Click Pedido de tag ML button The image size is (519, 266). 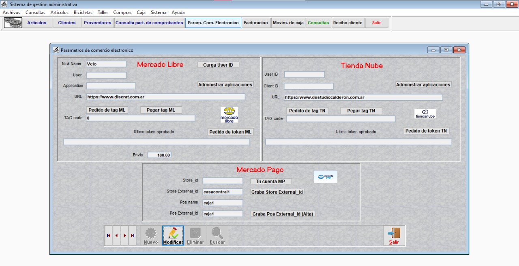[x=107, y=110]
